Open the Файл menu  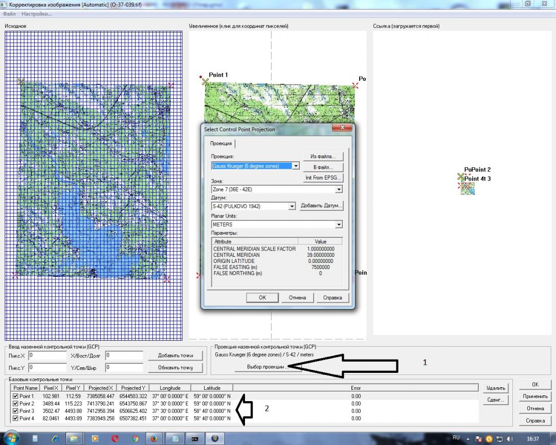point(10,14)
